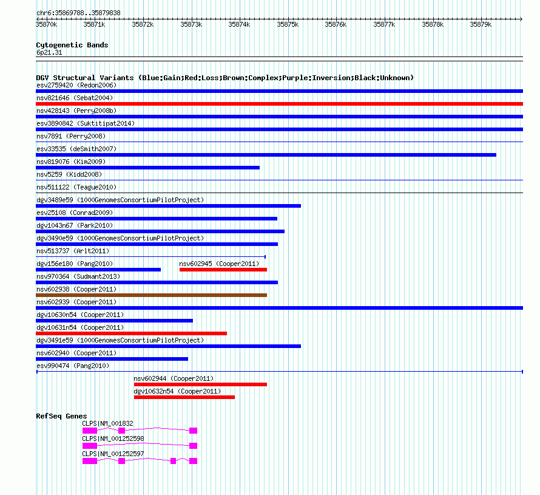Image resolution: width=540 pixels, height=495 pixels.
Task: Click the CLPS|NM_001252598 transcript label
Action: tap(113, 439)
